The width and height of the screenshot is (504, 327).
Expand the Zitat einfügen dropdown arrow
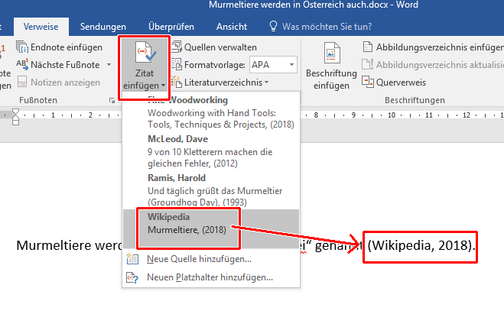coord(164,86)
